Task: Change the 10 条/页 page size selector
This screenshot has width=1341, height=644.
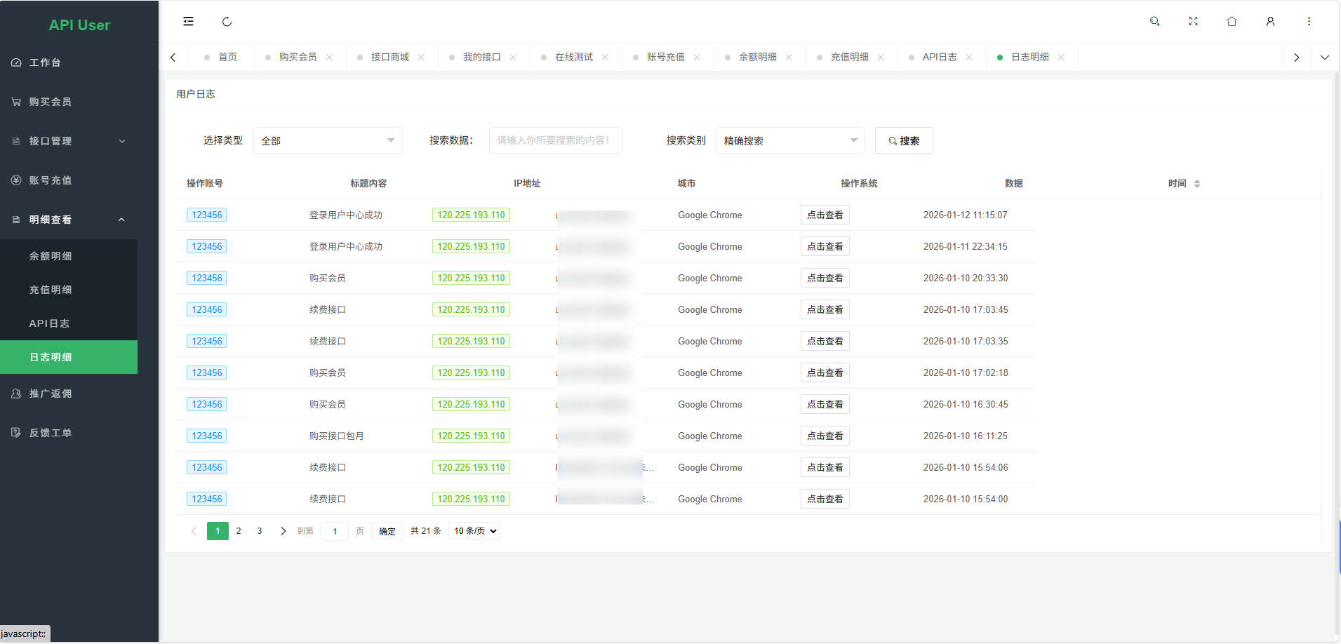Action: pyautogui.click(x=475, y=531)
